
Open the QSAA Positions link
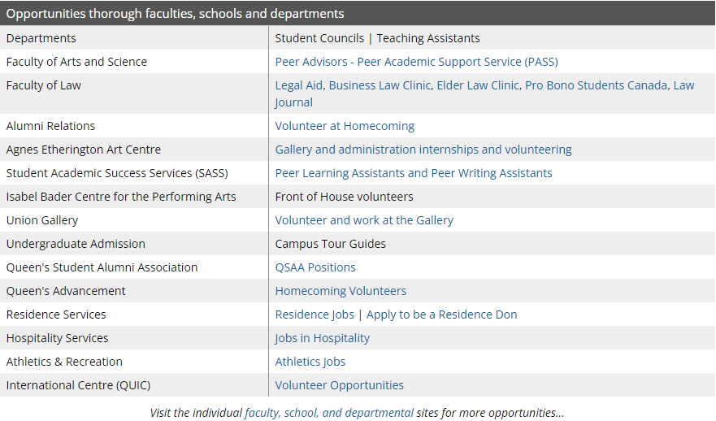(315, 267)
